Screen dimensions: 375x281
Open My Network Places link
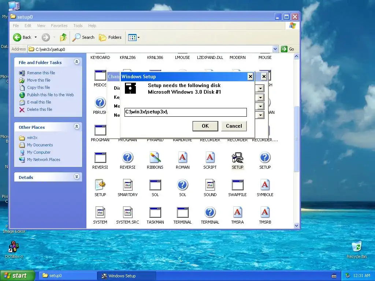[x=44, y=160]
